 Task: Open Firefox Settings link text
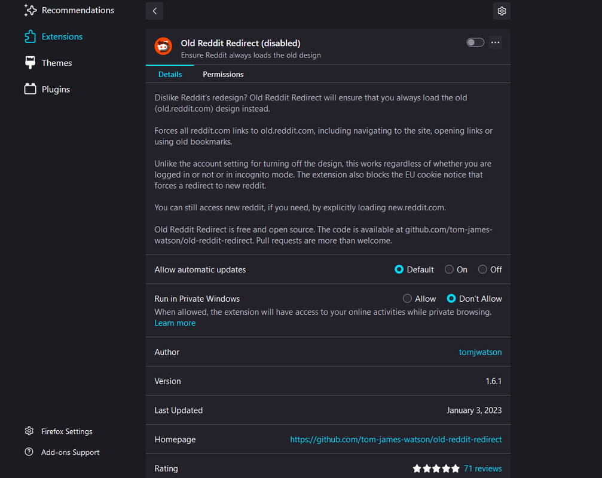(67, 431)
